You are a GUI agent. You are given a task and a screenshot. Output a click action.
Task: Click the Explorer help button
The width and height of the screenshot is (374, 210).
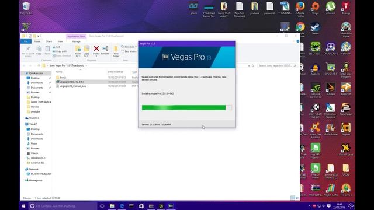(x=297, y=41)
